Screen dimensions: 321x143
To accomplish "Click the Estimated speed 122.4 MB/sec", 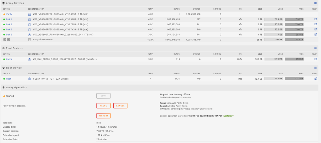I will coord(103,135).
